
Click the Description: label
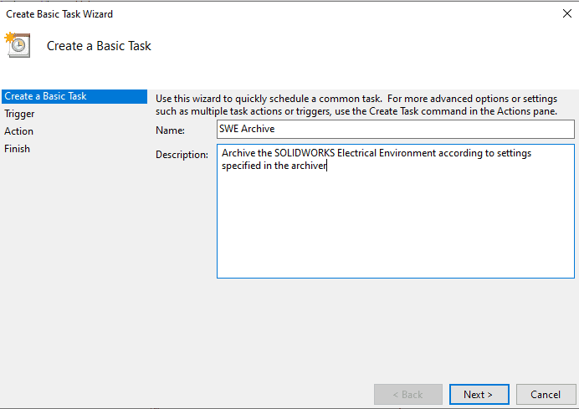[182, 155]
